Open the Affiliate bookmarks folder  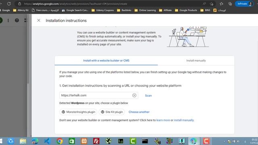[165, 10]
